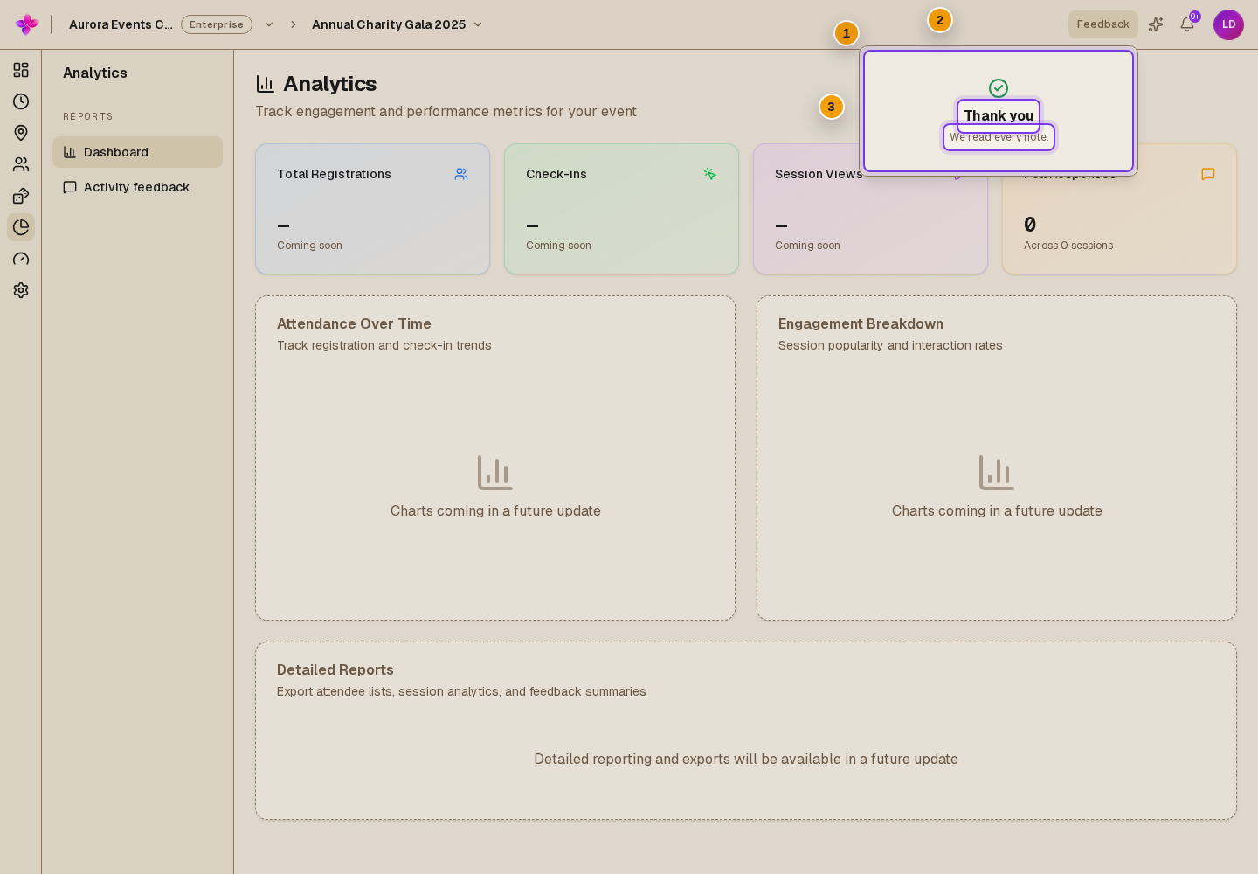
Task: Click the pointer icon on Check-ins card
Action: [x=710, y=174]
